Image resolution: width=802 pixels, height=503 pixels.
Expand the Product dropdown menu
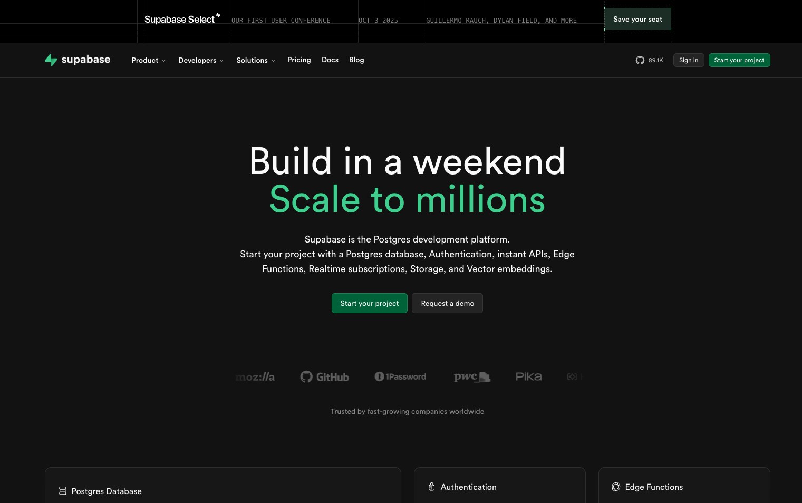click(x=148, y=60)
